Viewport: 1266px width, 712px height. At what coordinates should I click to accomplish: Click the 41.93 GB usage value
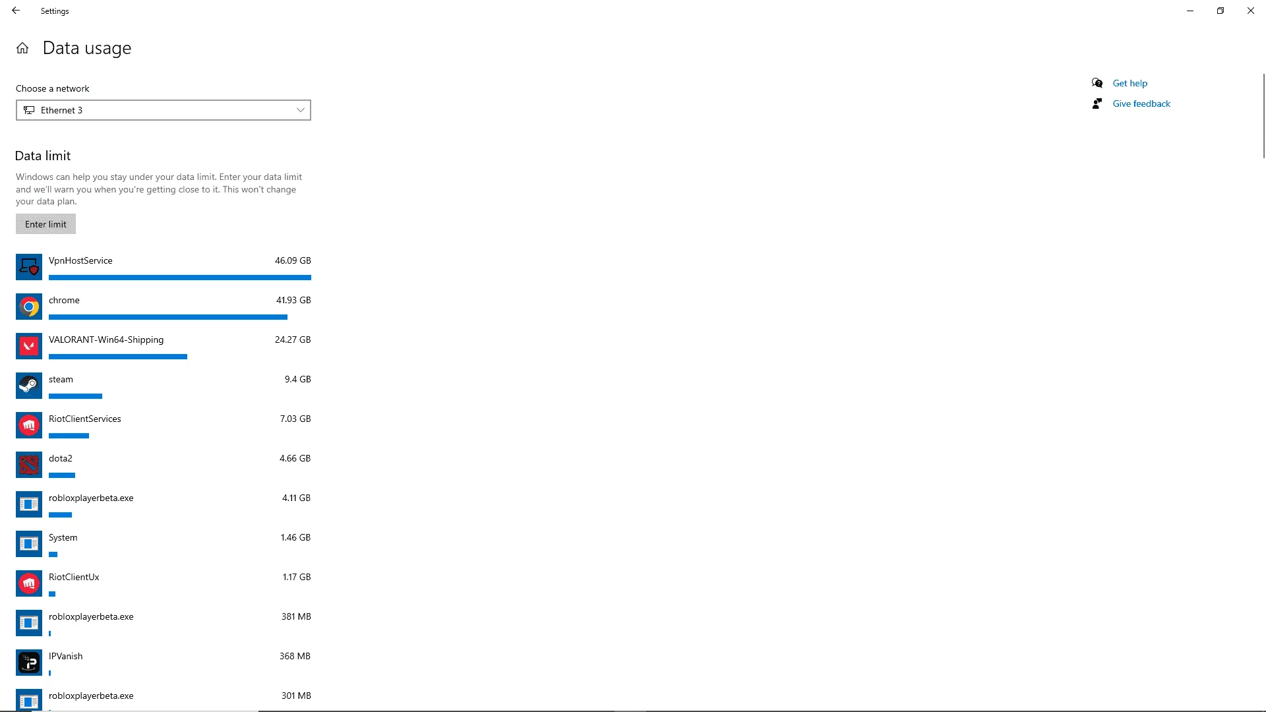(293, 300)
